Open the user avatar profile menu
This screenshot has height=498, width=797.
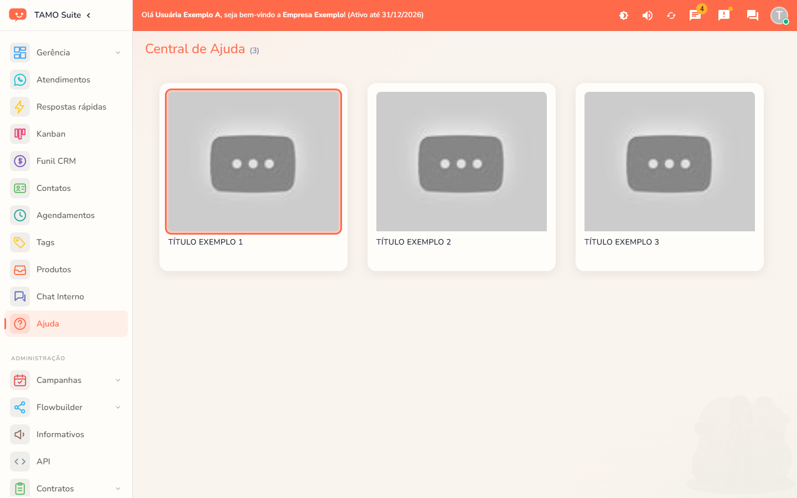(x=779, y=15)
